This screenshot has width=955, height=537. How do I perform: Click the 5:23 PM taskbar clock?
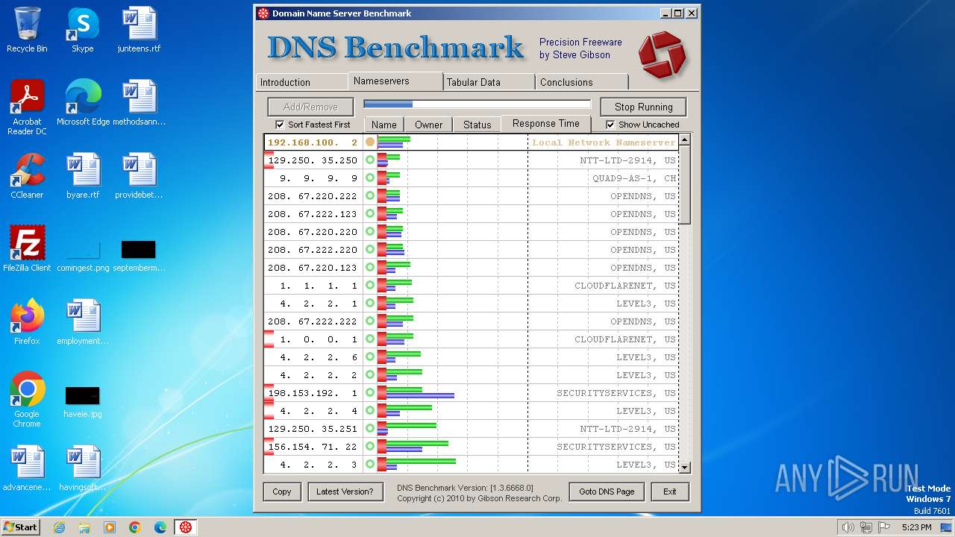pyautogui.click(x=916, y=527)
